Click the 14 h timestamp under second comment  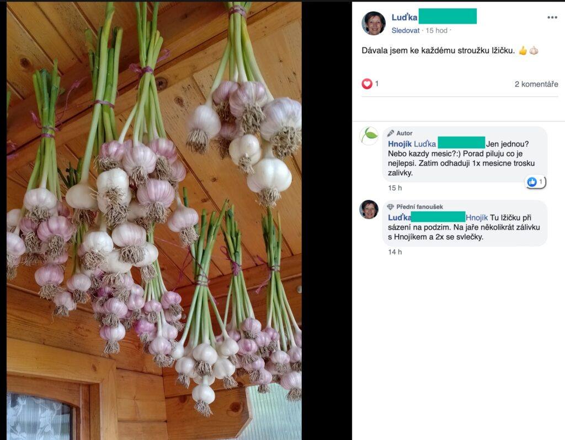[x=395, y=252]
